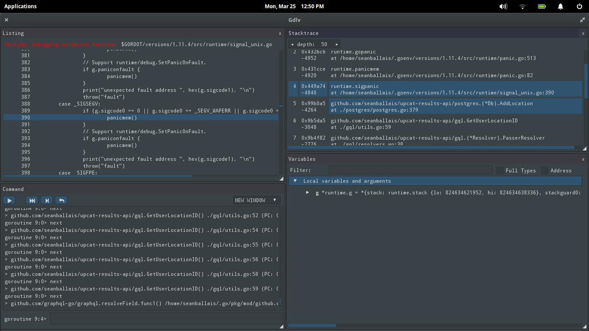589x331 pixels.
Task: Click the Variables horizontal scrollbar
Action: (x=312, y=325)
